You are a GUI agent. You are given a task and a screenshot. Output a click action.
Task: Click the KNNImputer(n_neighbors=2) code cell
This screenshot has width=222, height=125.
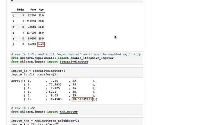pos(77,122)
